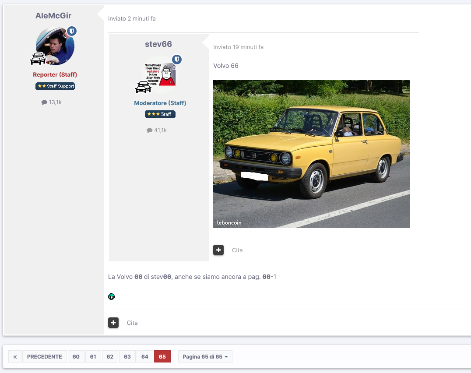
Task: Open the 'Inviato 19 minuti fa' timestamp link
Action: [x=239, y=47]
